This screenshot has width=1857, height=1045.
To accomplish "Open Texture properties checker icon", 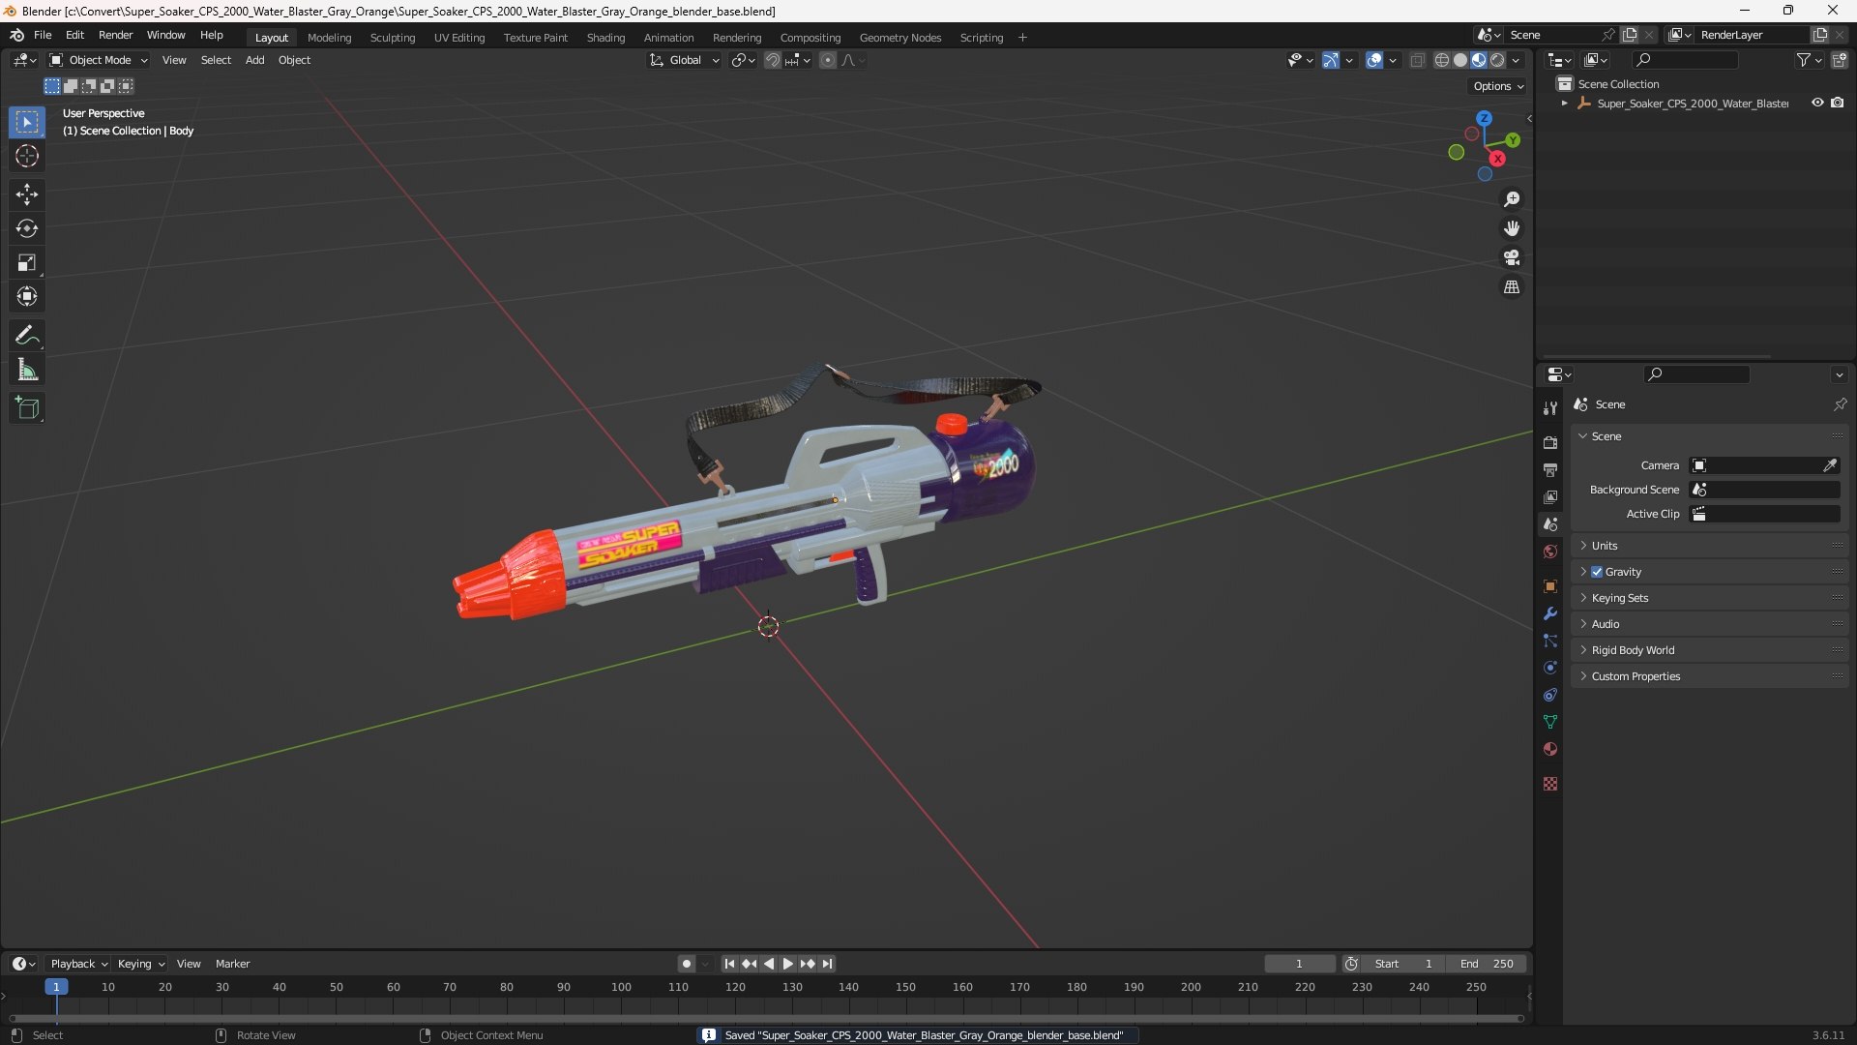I will click(x=1550, y=784).
